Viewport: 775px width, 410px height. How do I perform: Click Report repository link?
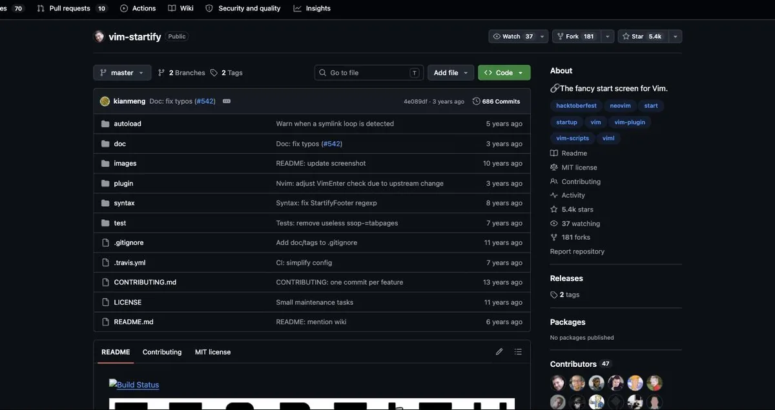pyautogui.click(x=577, y=251)
